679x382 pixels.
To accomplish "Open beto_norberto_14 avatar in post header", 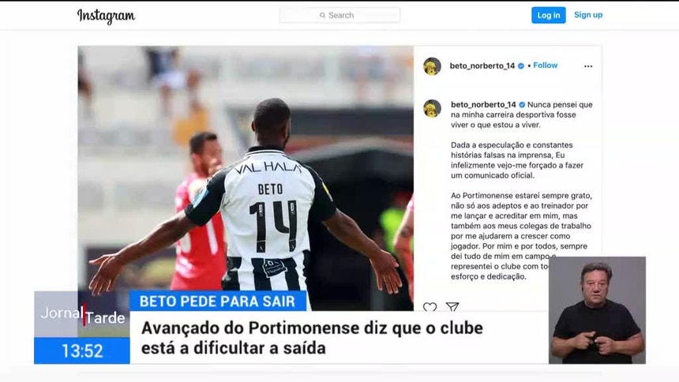I will click(x=432, y=66).
